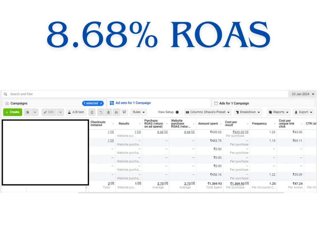Click the ₹35.09 cost per link click
Screen dimensions: 317x237
297,174
